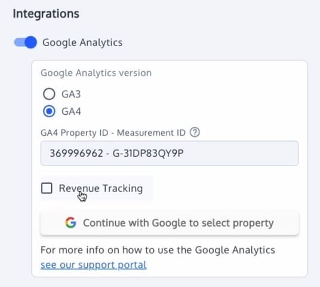Click the 369996962 property number in field
This screenshot has width=320, height=287.
(x=76, y=153)
